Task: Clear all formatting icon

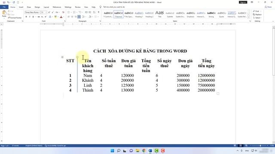Action: [63, 12]
